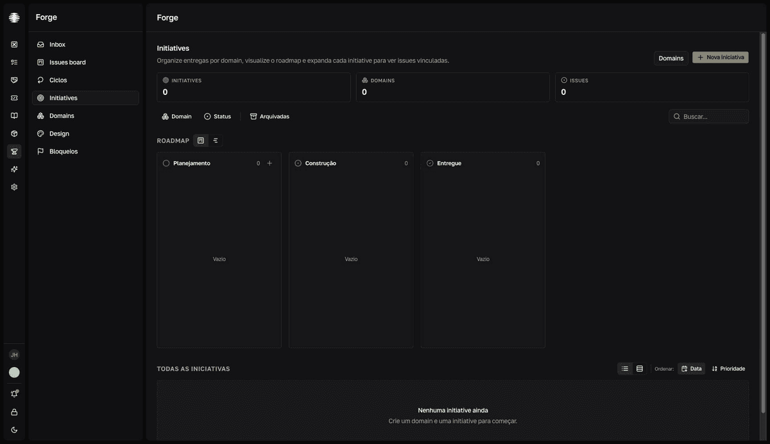Open the boxed-X icon in left rail
Image resolution: width=770 pixels, height=444 pixels.
(x=14, y=44)
